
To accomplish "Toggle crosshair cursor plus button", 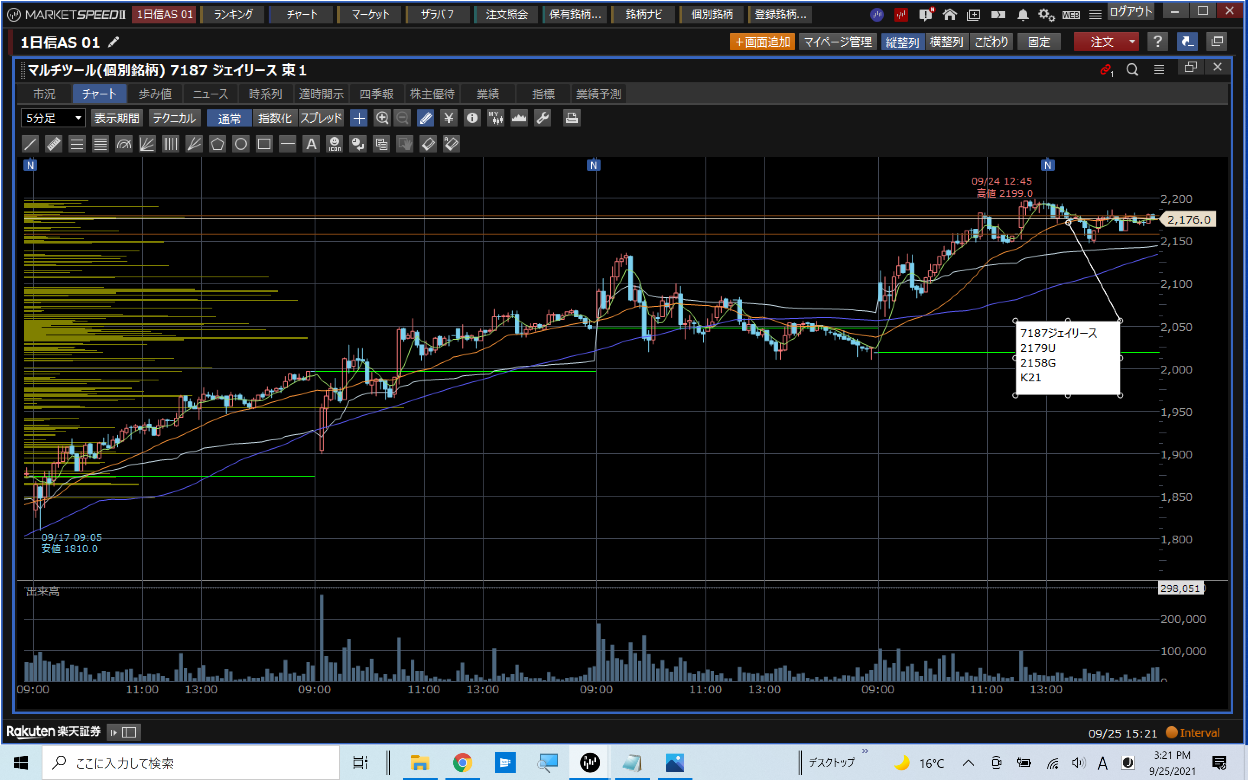I will click(x=358, y=118).
